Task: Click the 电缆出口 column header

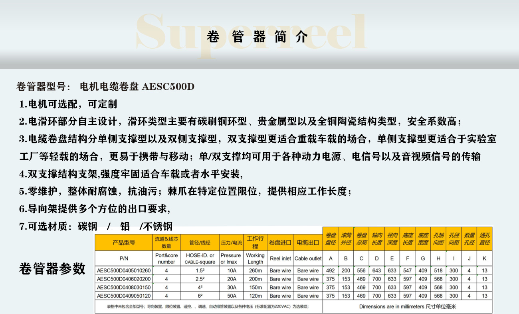Action: pos(308,242)
